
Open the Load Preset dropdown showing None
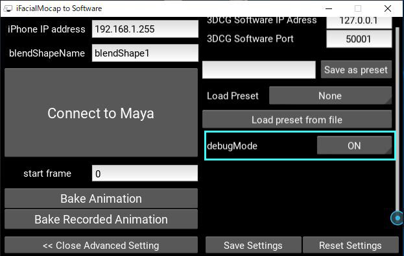[x=330, y=96]
